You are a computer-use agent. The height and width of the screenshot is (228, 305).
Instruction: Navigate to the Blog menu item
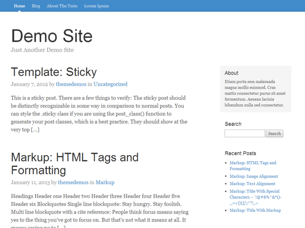coord(36,6)
